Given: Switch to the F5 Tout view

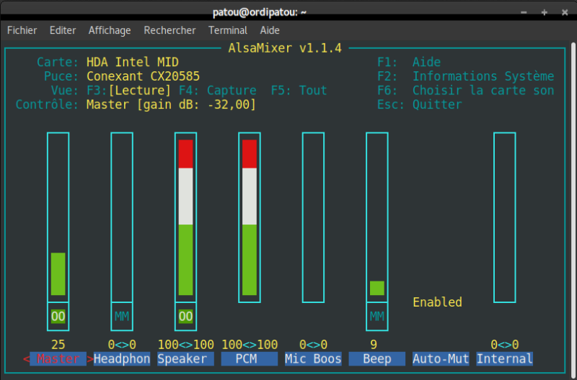Looking at the screenshot, I should [x=299, y=90].
